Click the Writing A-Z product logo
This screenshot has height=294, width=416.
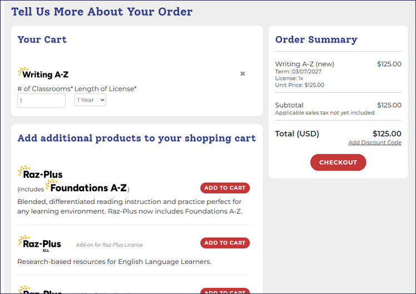tap(43, 73)
